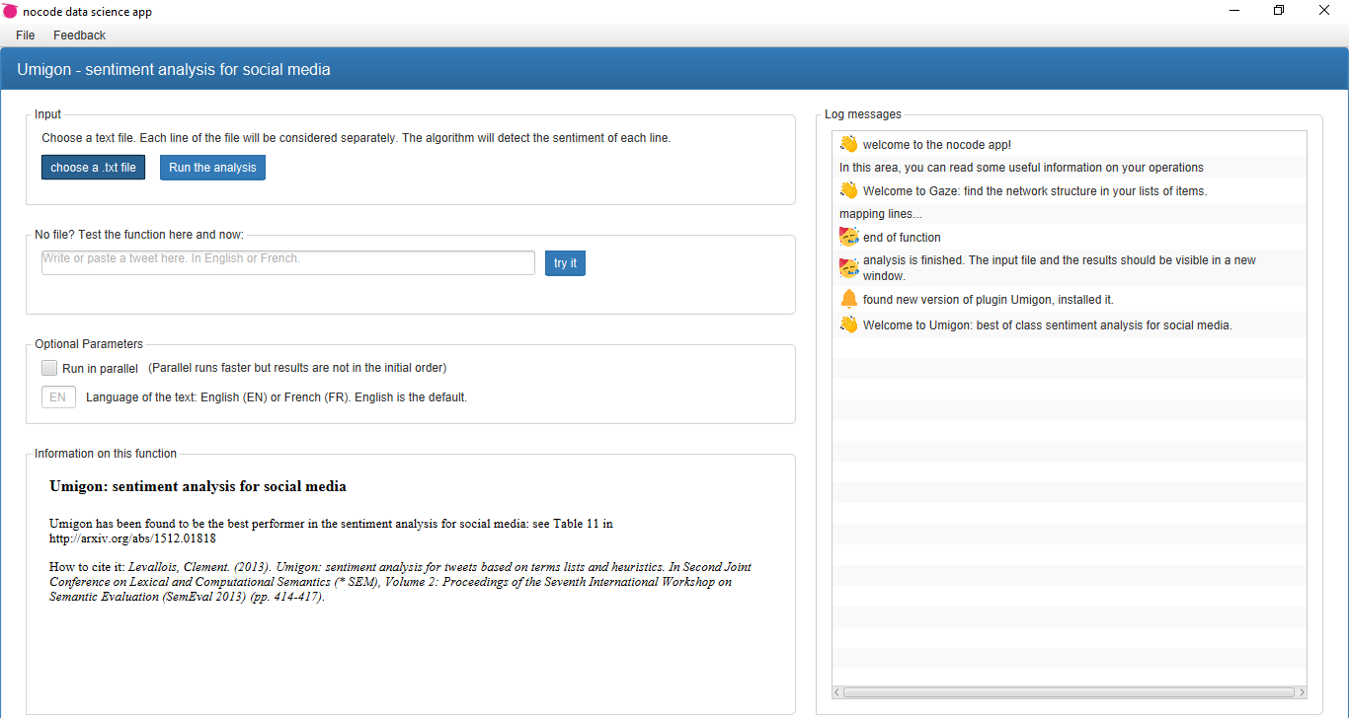The image size is (1349, 718).
Task: Click the pink nocode app icon in title bar
Action: (x=10, y=11)
